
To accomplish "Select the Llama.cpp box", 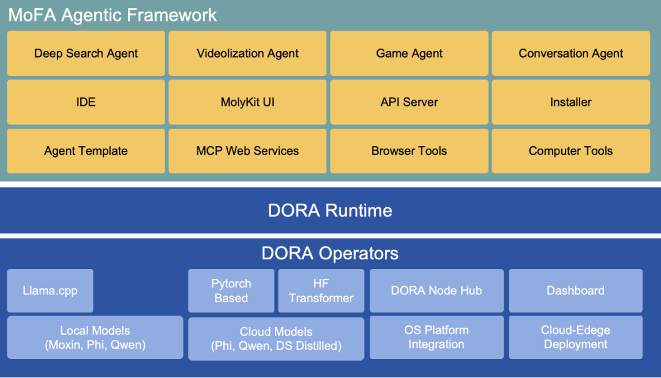I will (x=50, y=291).
